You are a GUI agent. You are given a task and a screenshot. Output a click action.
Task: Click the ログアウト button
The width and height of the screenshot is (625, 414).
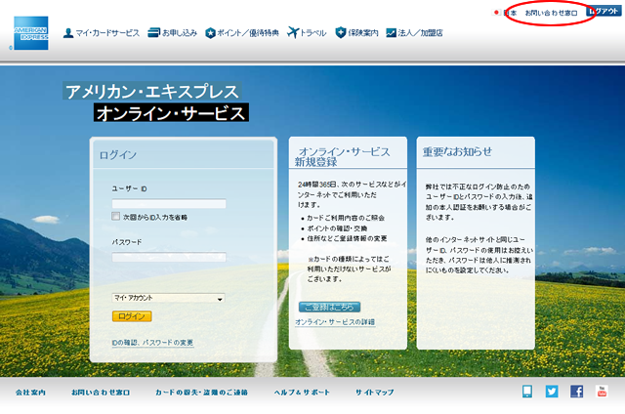click(604, 11)
